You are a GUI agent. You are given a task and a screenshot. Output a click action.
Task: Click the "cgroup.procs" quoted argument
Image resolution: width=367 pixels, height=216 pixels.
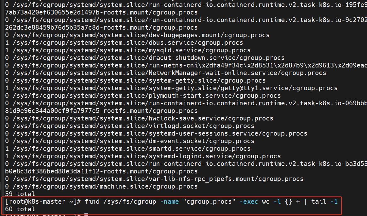(209, 201)
